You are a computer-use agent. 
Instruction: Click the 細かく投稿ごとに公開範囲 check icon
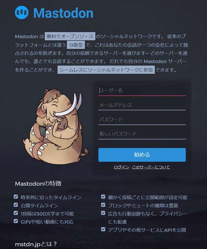[x=103, y=197]
